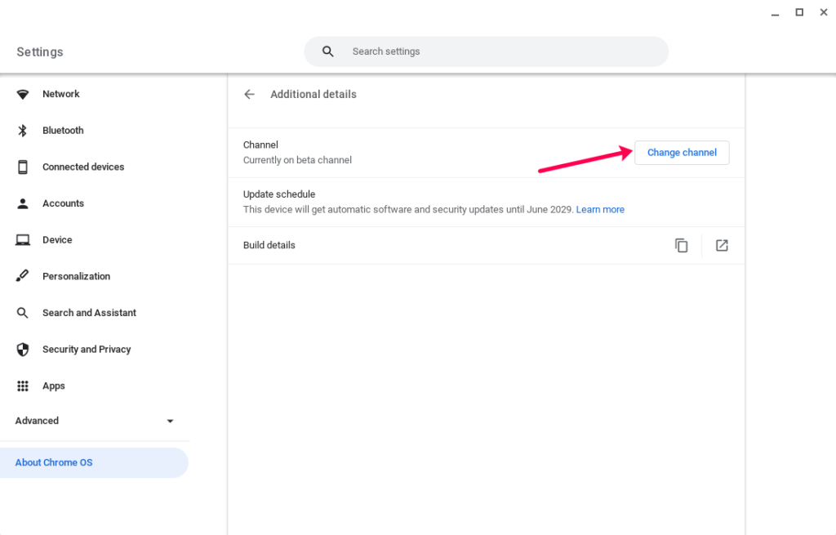
Task: Click the Personalization brush icon
Action: pyautogui.click(x=22, y=276)
